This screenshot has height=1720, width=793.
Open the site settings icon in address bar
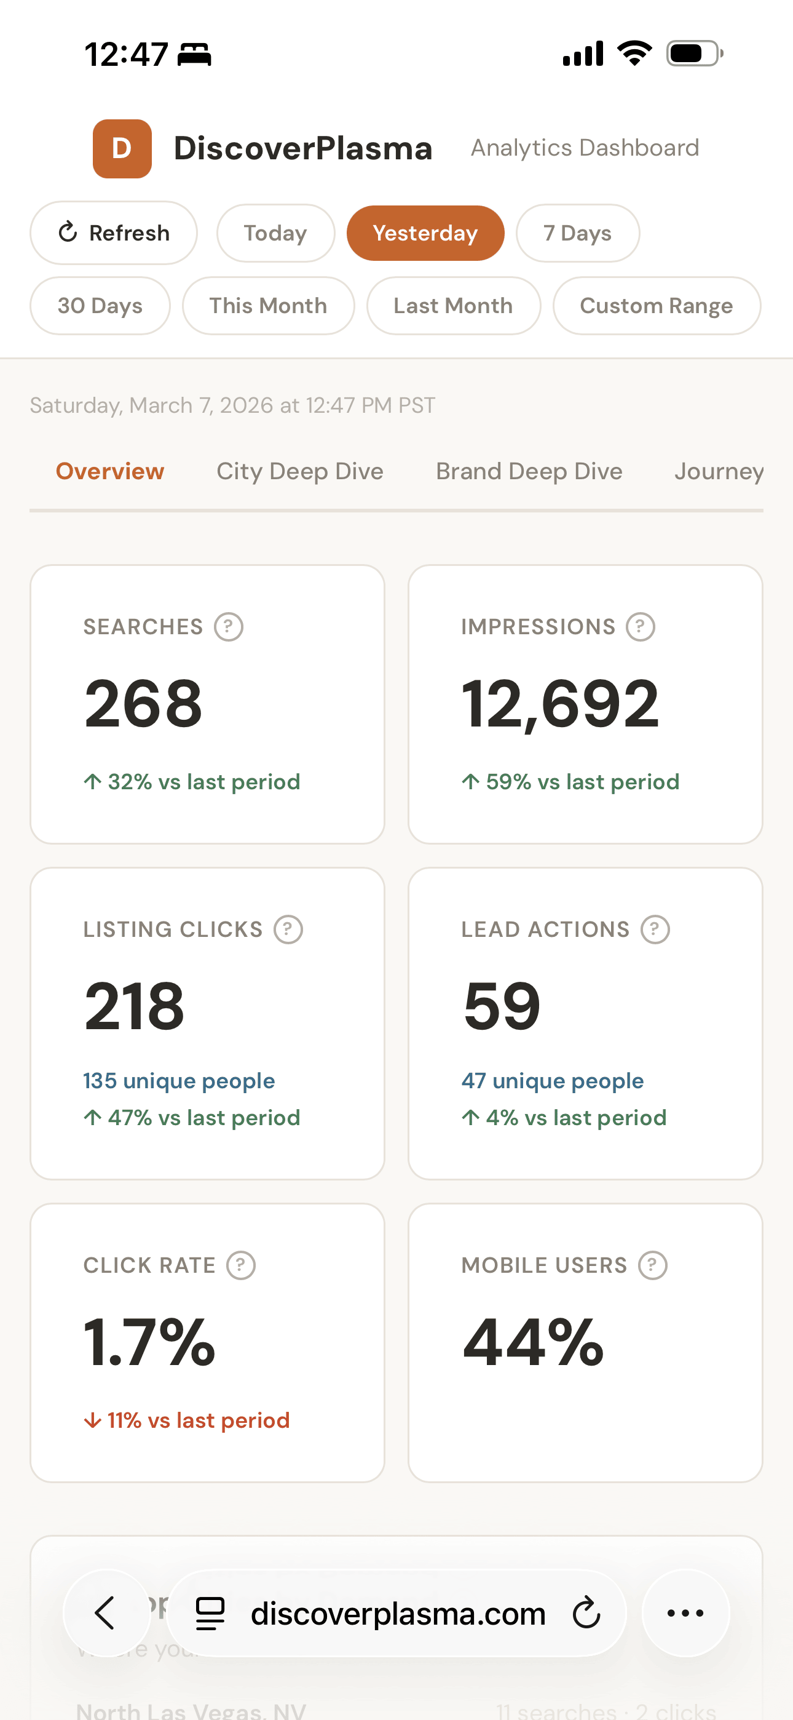(x=210, y=1613)
